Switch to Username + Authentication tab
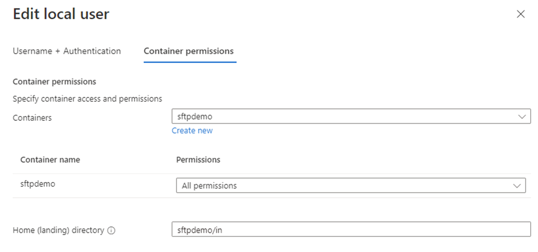 [67, 51]
